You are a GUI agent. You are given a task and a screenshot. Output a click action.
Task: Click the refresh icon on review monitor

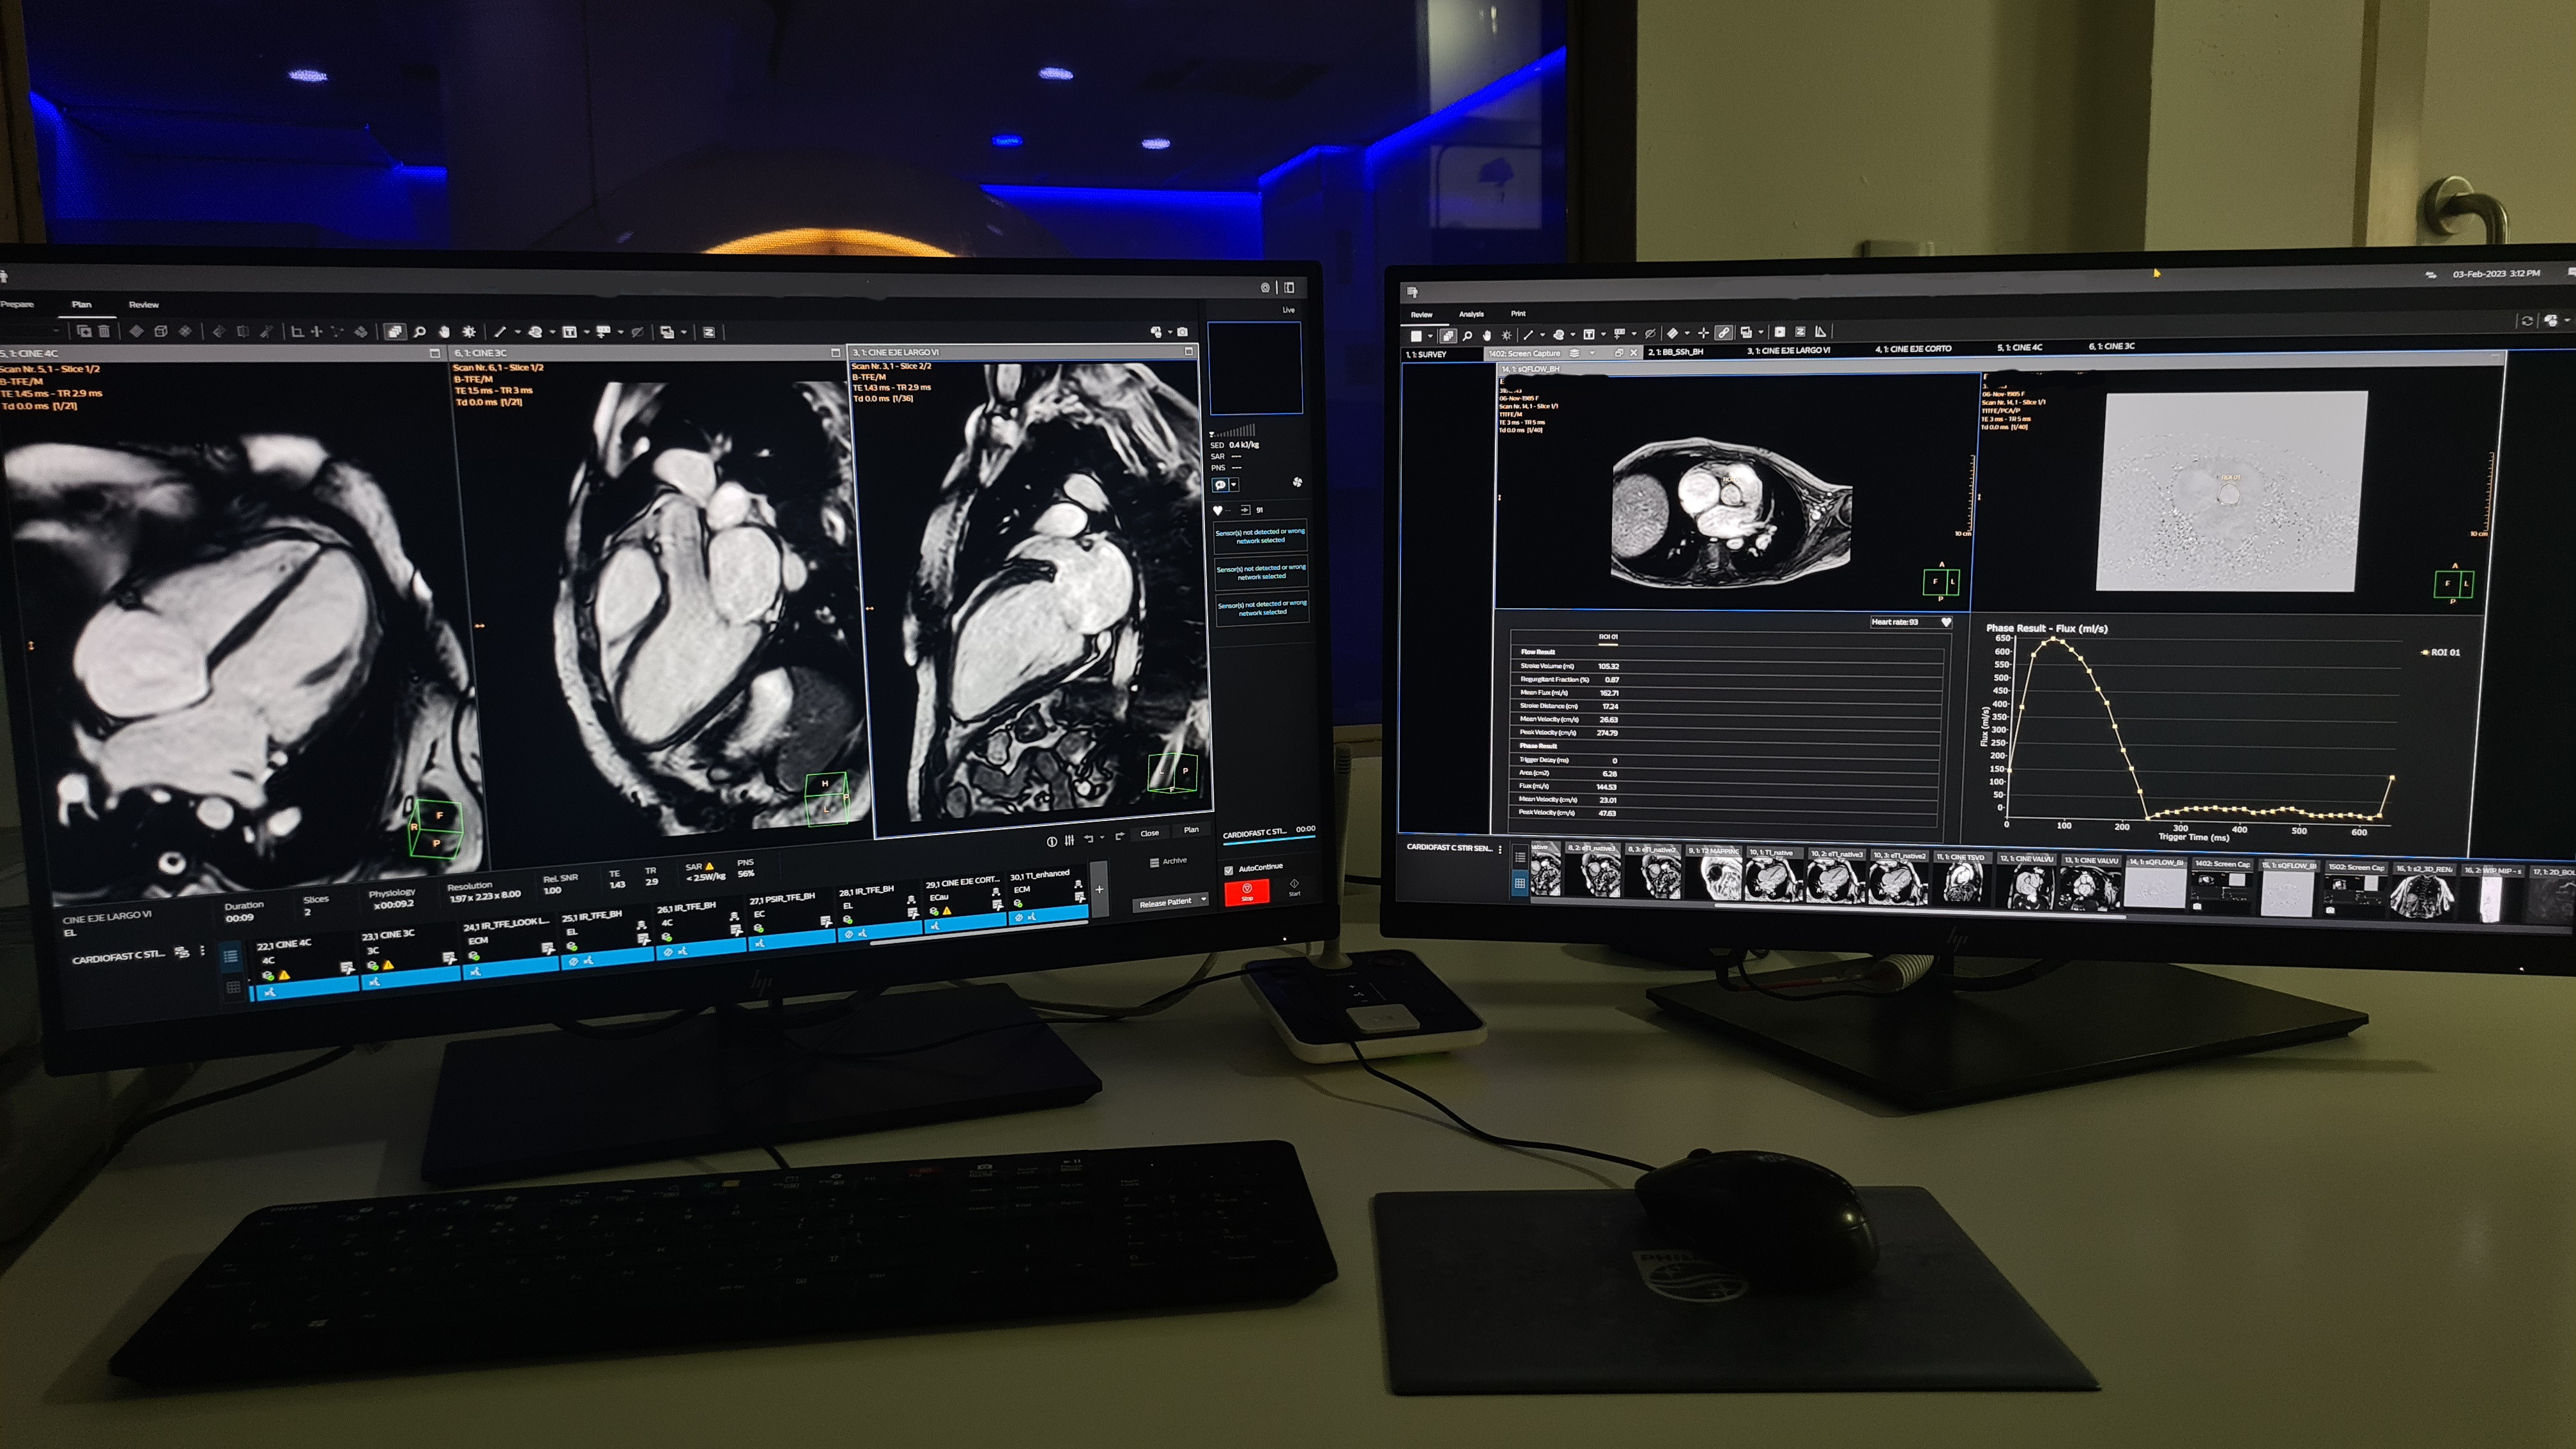coord(2527,321)
